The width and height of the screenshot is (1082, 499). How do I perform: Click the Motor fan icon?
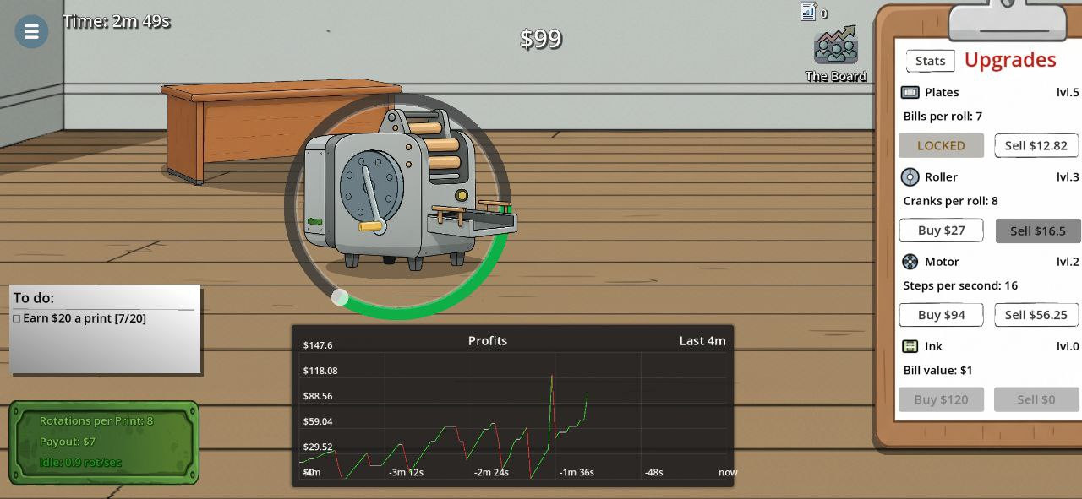point(910,262)
